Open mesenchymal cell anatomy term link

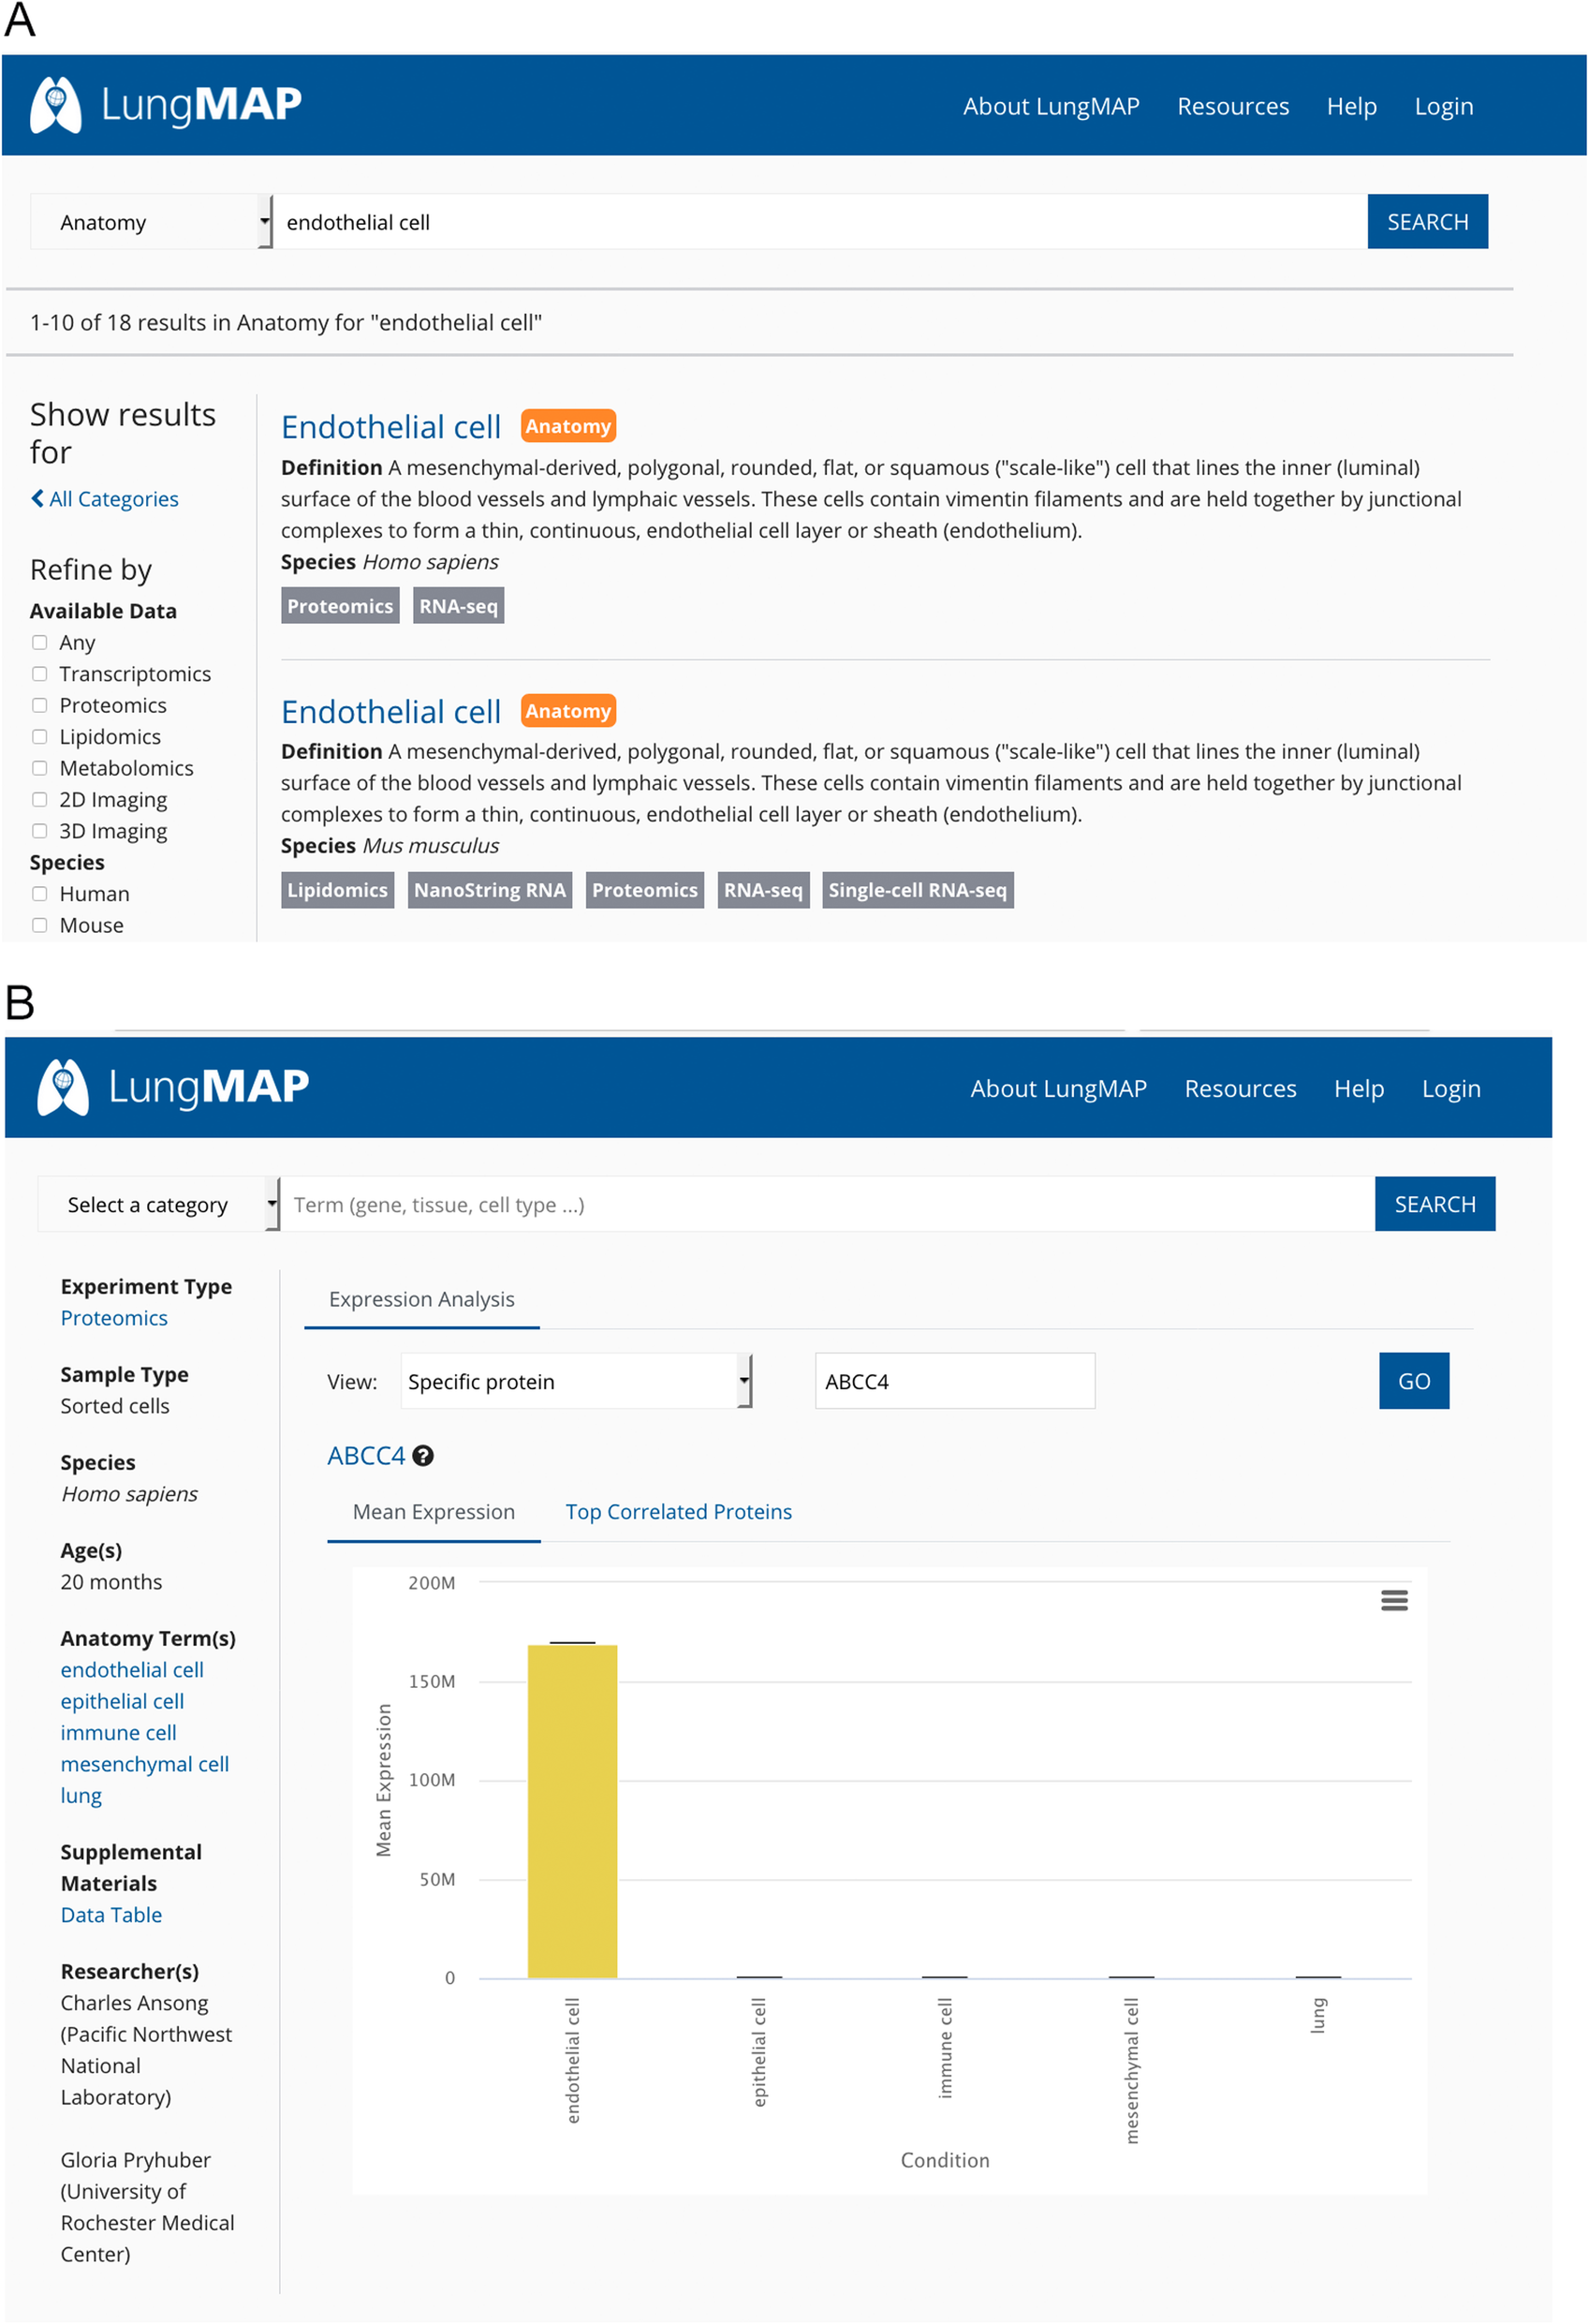click(x=145, y=1764)
